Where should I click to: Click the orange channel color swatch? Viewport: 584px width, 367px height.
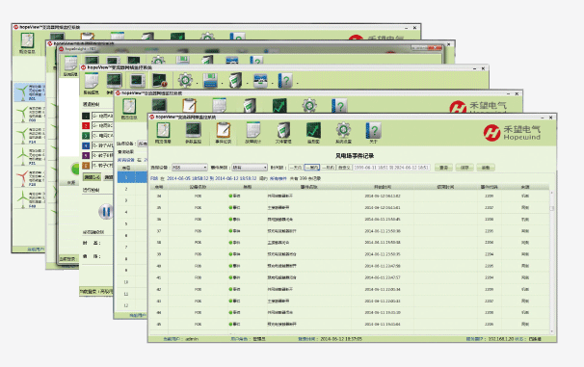(x=86, y=166)
